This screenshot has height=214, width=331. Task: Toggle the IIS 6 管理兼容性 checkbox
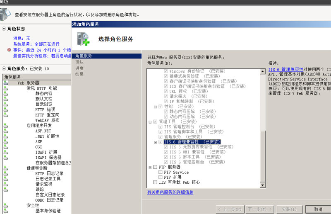(x=161, y=142)
